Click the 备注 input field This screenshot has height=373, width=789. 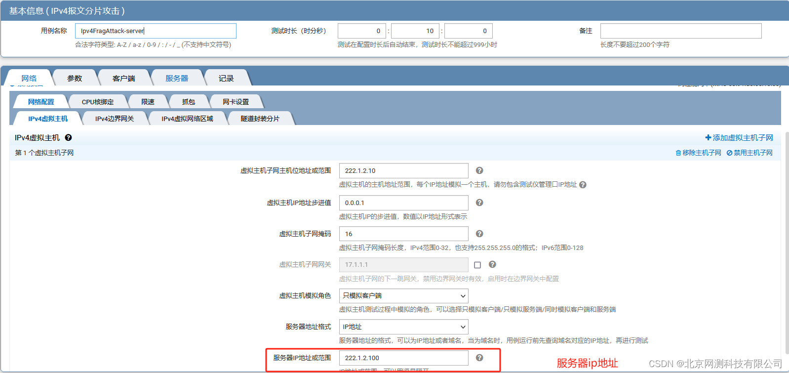coord(681,31)
